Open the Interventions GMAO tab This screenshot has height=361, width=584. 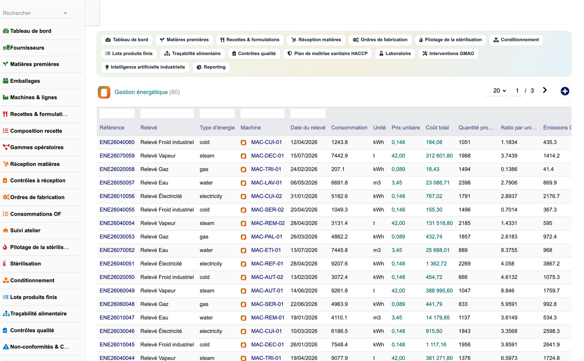448,53
